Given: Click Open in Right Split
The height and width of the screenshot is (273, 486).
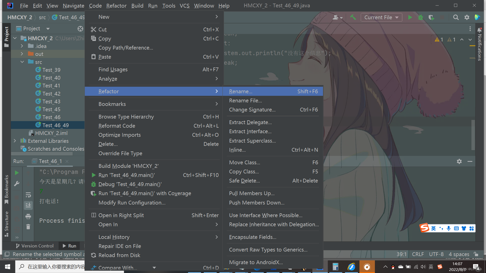Looking at the screenshot, I should point(154,215).
